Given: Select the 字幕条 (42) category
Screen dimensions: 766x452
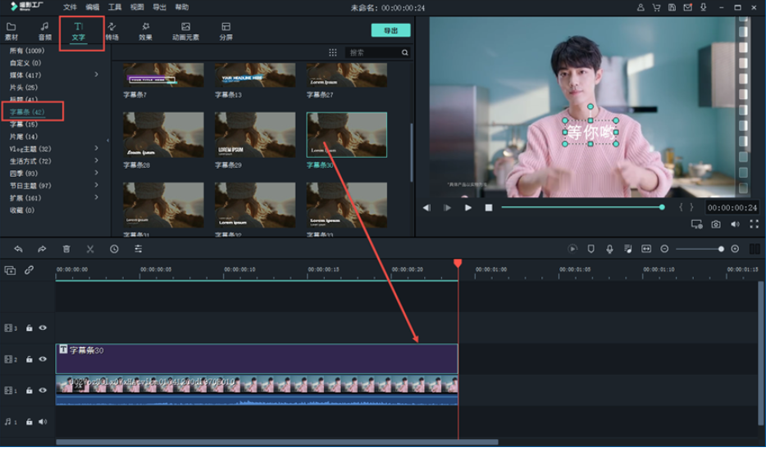Looking at the screenshot, I should pyautogui.click(x=27, y=112).
